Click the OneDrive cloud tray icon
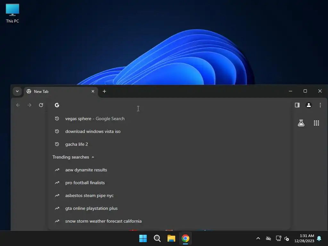Viewport: 328px width, 246px height. [x=268, y=238]
